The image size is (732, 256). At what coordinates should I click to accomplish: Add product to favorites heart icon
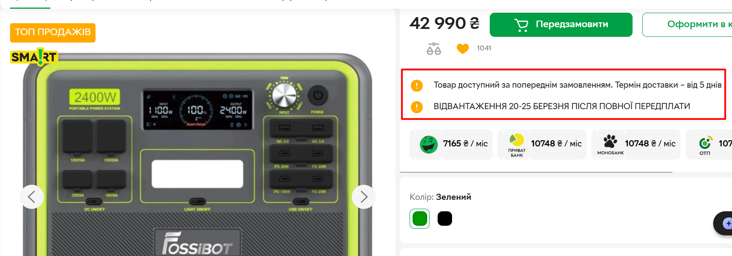point(463,48)
